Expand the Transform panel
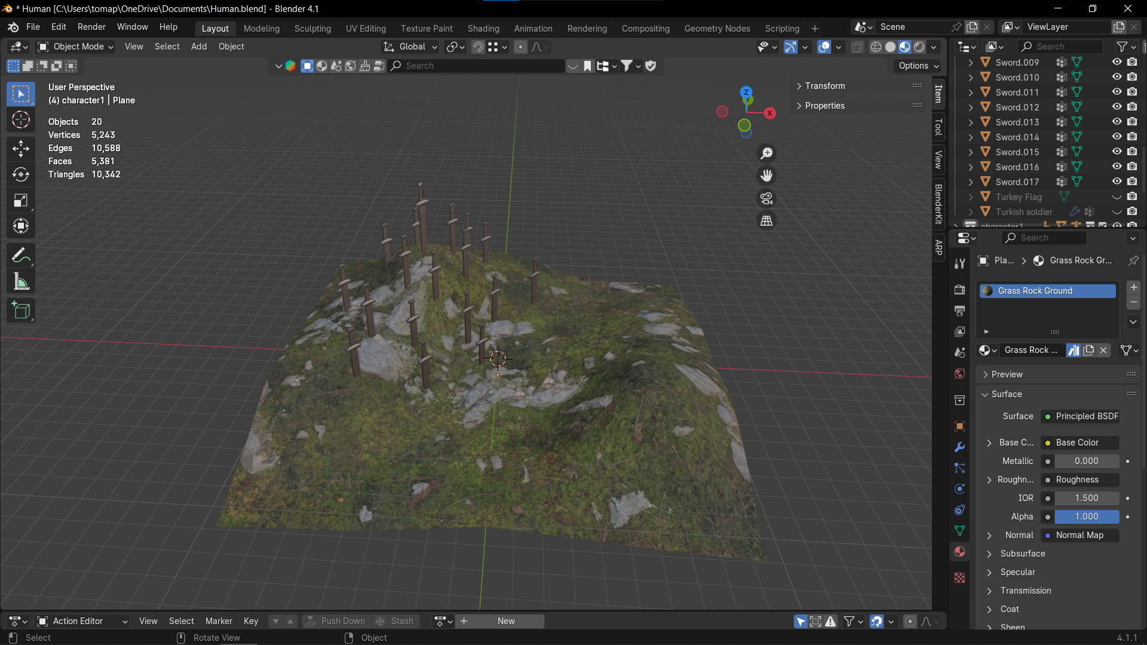Image resolution: width=1147 pixels, height=645 pixels. (824, 86)
